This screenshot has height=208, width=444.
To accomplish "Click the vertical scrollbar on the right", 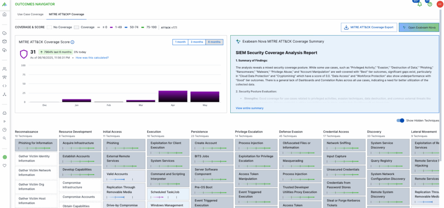I will tap(441, 85).
